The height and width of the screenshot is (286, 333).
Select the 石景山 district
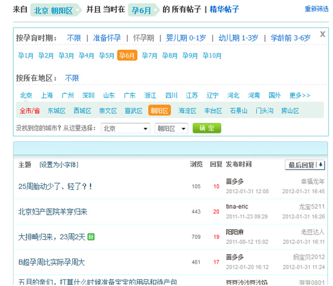click(239, 111)
